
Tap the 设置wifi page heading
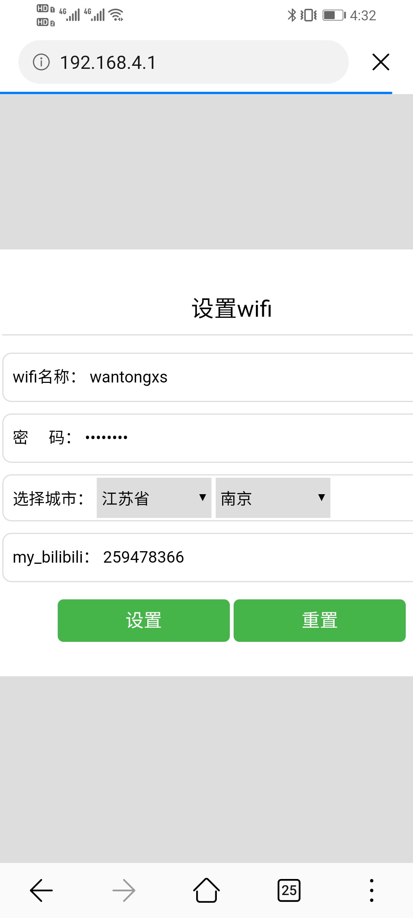pos(232,308)
